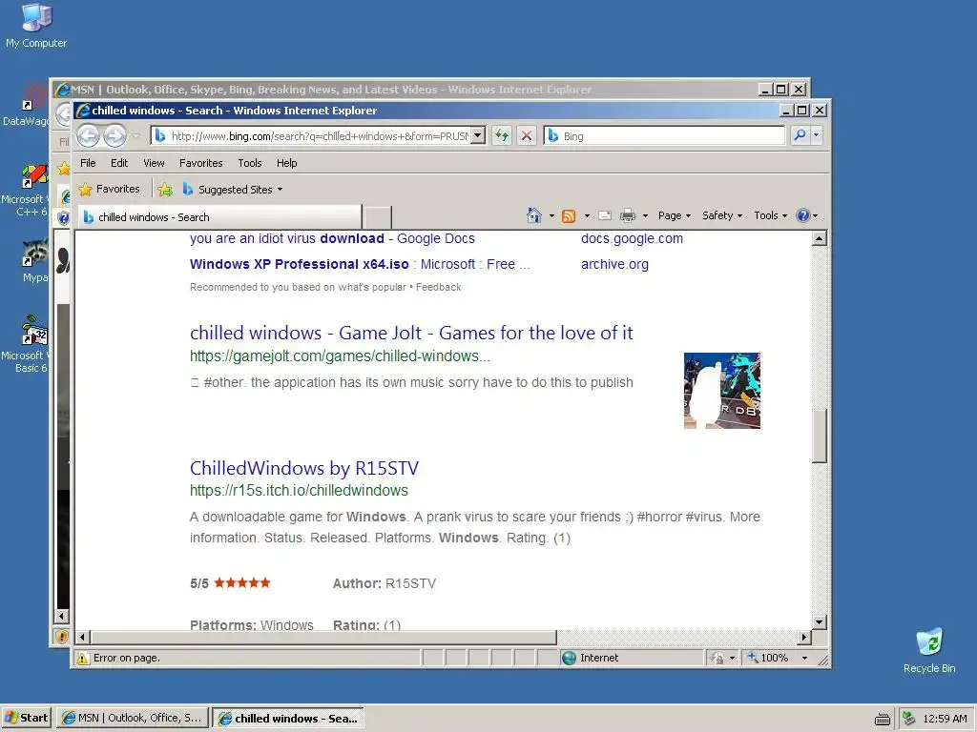The width and height of the screenshot is (977, 732).
Task: Open chilled windows Game Jolt result link
Action: click(411, 333)
